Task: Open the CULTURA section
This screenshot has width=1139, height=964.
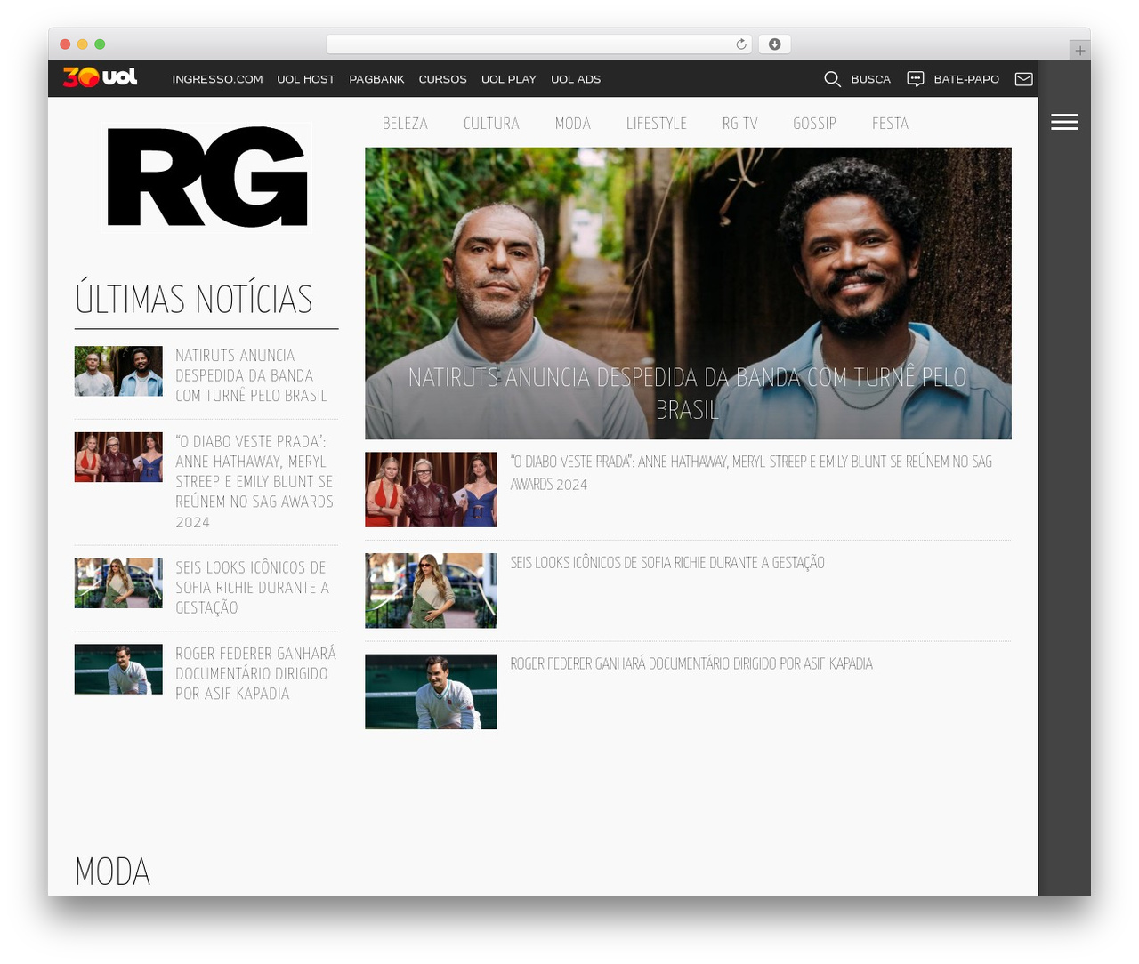Action: coord(491,124)
